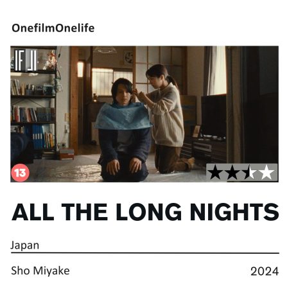Click director name Sho Miyake
This screenshot has width=289, height=289.
pos(40,270)
